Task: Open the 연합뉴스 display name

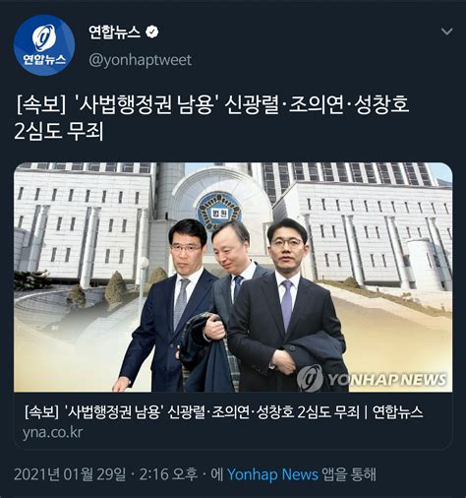Action: pos(115,32)
